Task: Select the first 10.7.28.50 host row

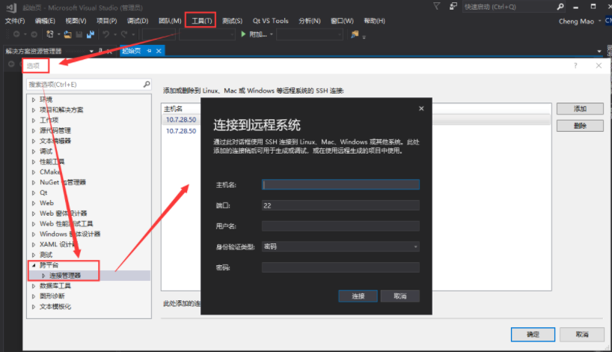Action: 181,120
